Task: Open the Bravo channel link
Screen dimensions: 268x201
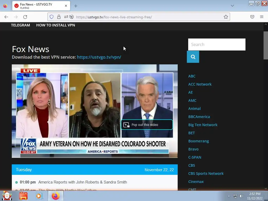Action: click(x=193, y=149)
